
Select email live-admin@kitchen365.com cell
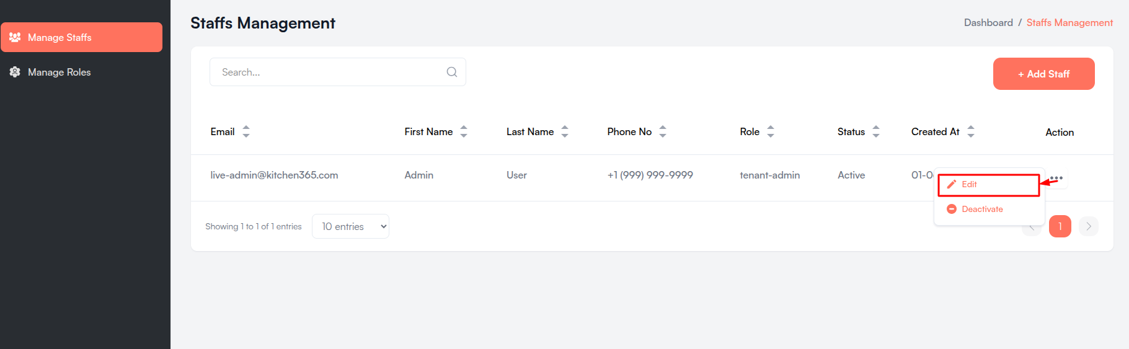pyautogui.click(x=274, y=175)
